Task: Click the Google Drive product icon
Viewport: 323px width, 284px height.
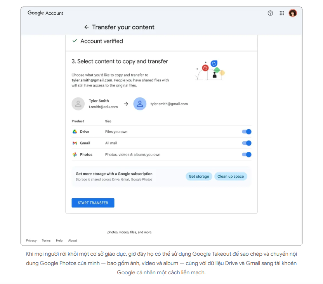Action: [75, 132]
